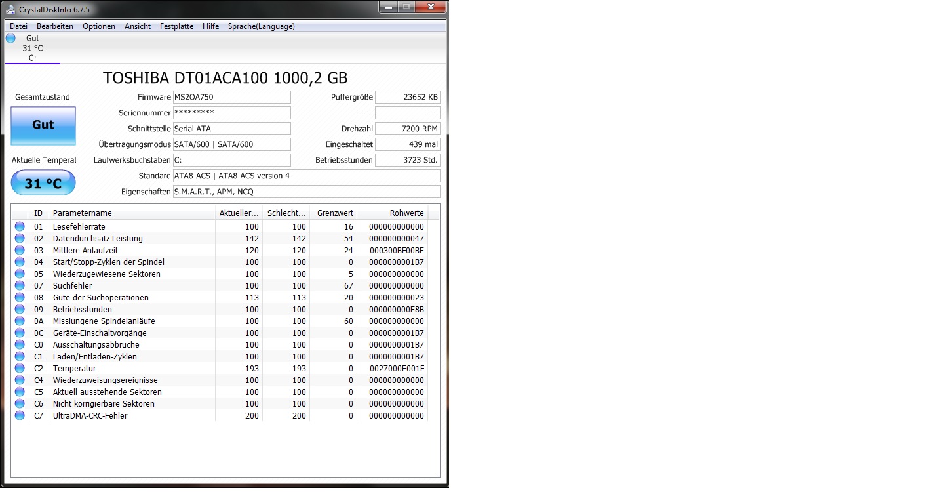
Task: Click the Aktueller column header
Action: [x=239, y=213]
